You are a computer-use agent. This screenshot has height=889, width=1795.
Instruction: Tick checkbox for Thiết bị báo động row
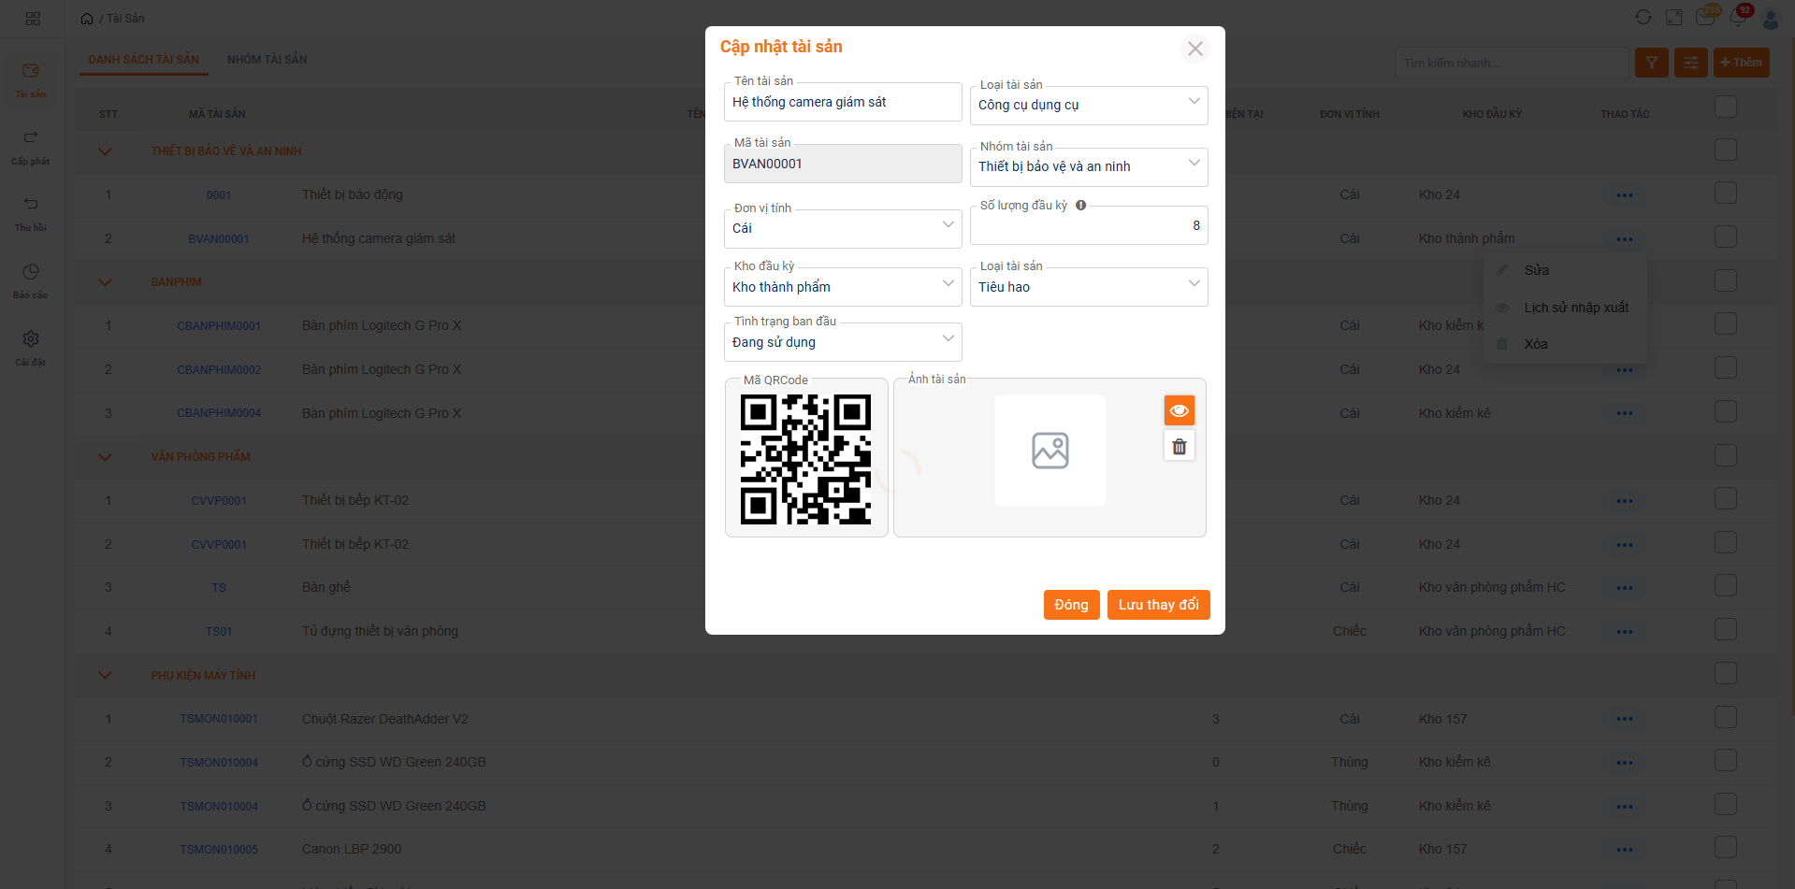pos(1725,194)
